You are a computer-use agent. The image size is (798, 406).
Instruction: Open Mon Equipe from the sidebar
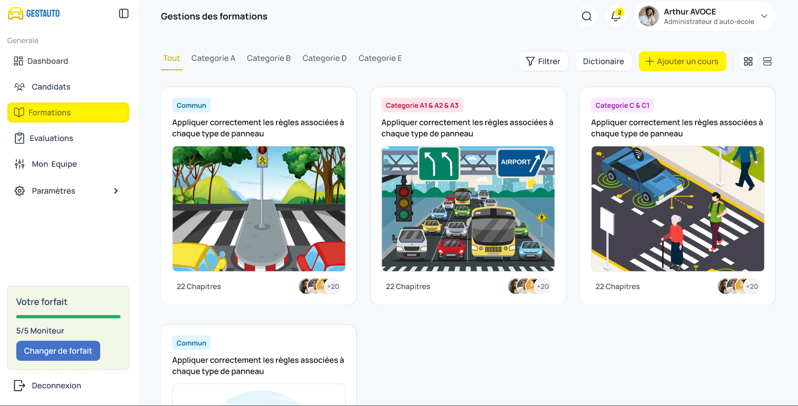point(55,164)
